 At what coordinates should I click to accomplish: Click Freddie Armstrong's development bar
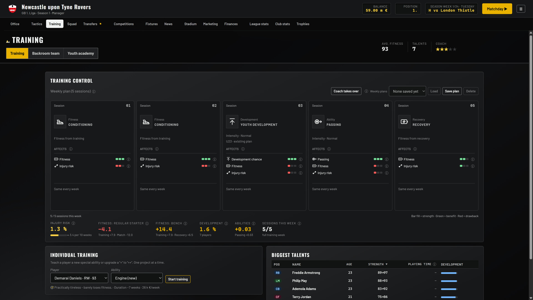[x=449, y=273]
